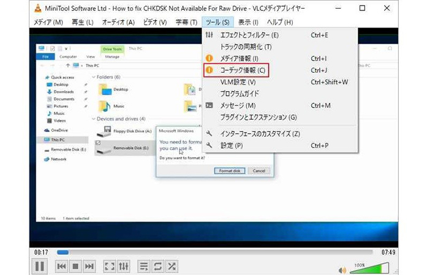Open プログラムガイド entry

[x=280, y=94]
